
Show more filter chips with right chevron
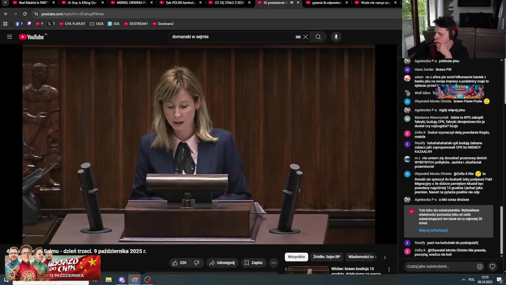[x=385, y=257]
